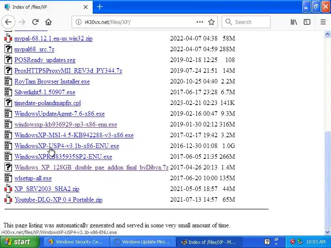Click the 2016-12-30 01:08 1.0G entry
The image size is (331, 248).
pos(202,146)
